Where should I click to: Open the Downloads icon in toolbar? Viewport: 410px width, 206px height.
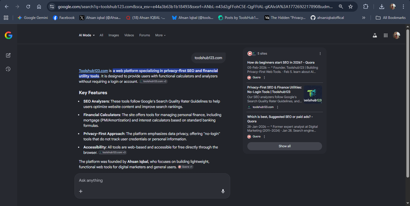coord(382,7)
